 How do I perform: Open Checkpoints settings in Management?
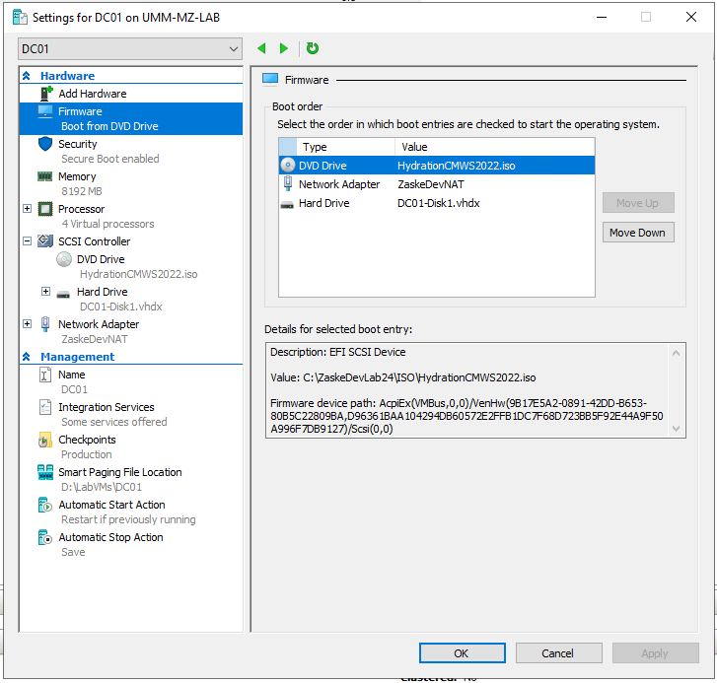coord(87,440)
